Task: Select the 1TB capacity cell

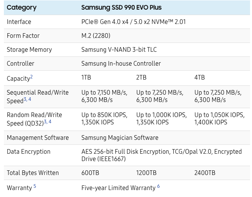Action: pos(86,78)
